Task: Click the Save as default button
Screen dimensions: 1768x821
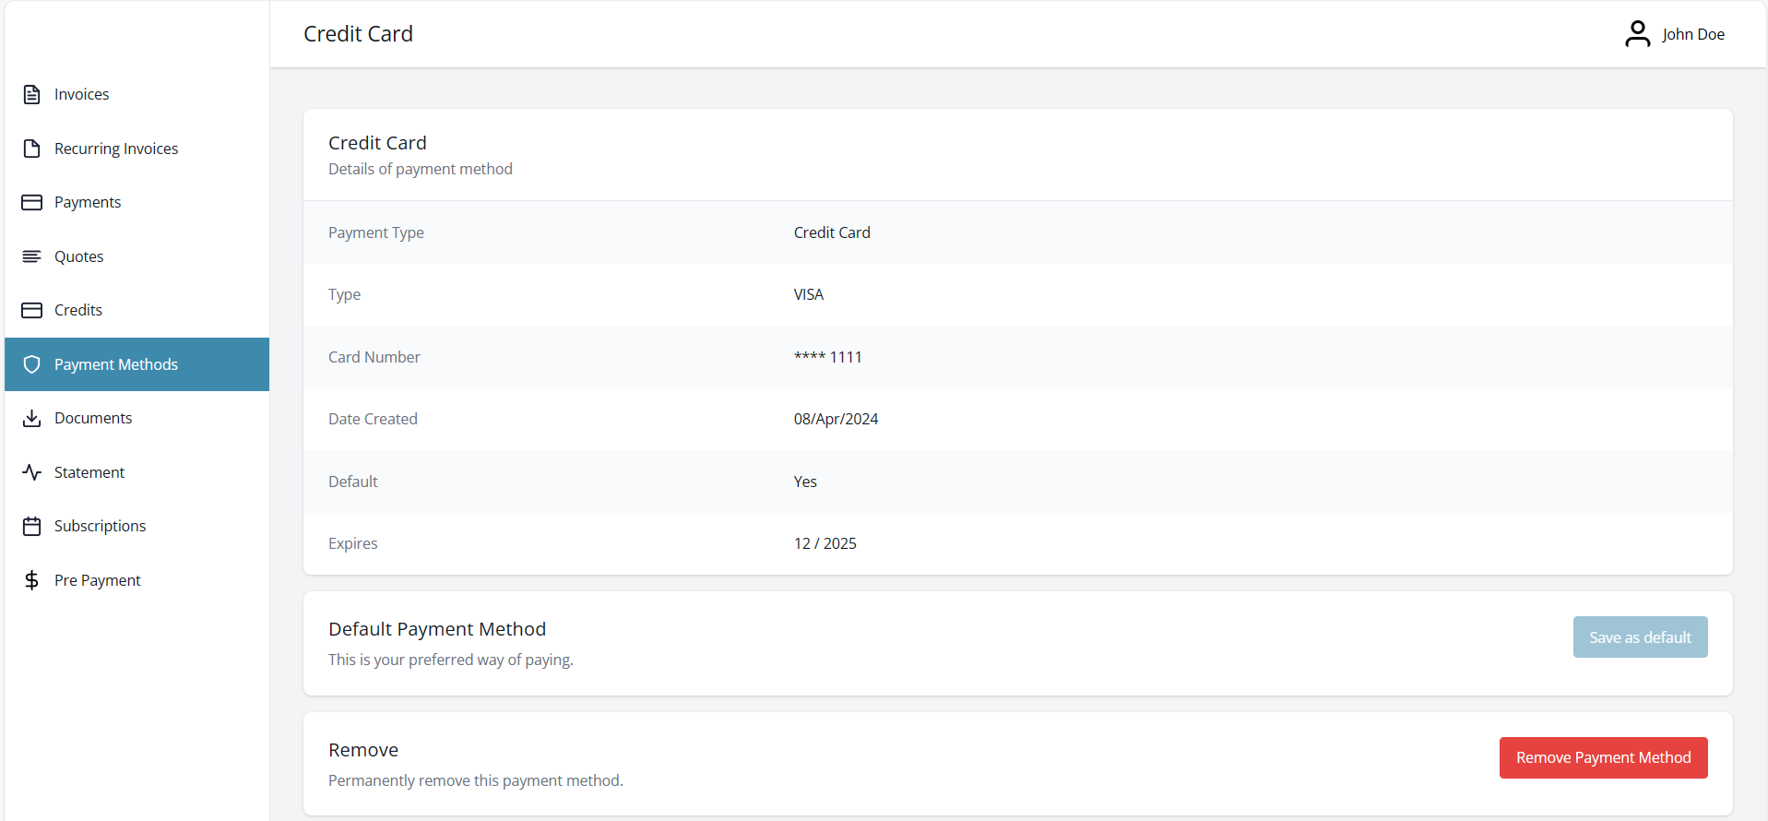Action: [1639, 637]
